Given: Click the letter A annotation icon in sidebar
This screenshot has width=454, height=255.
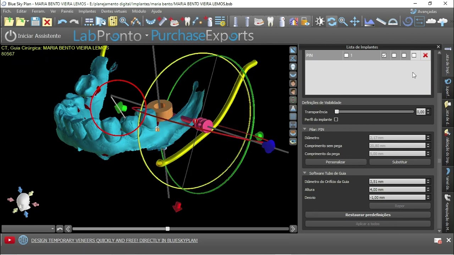Looking at the screenshot, I should 293,108.
